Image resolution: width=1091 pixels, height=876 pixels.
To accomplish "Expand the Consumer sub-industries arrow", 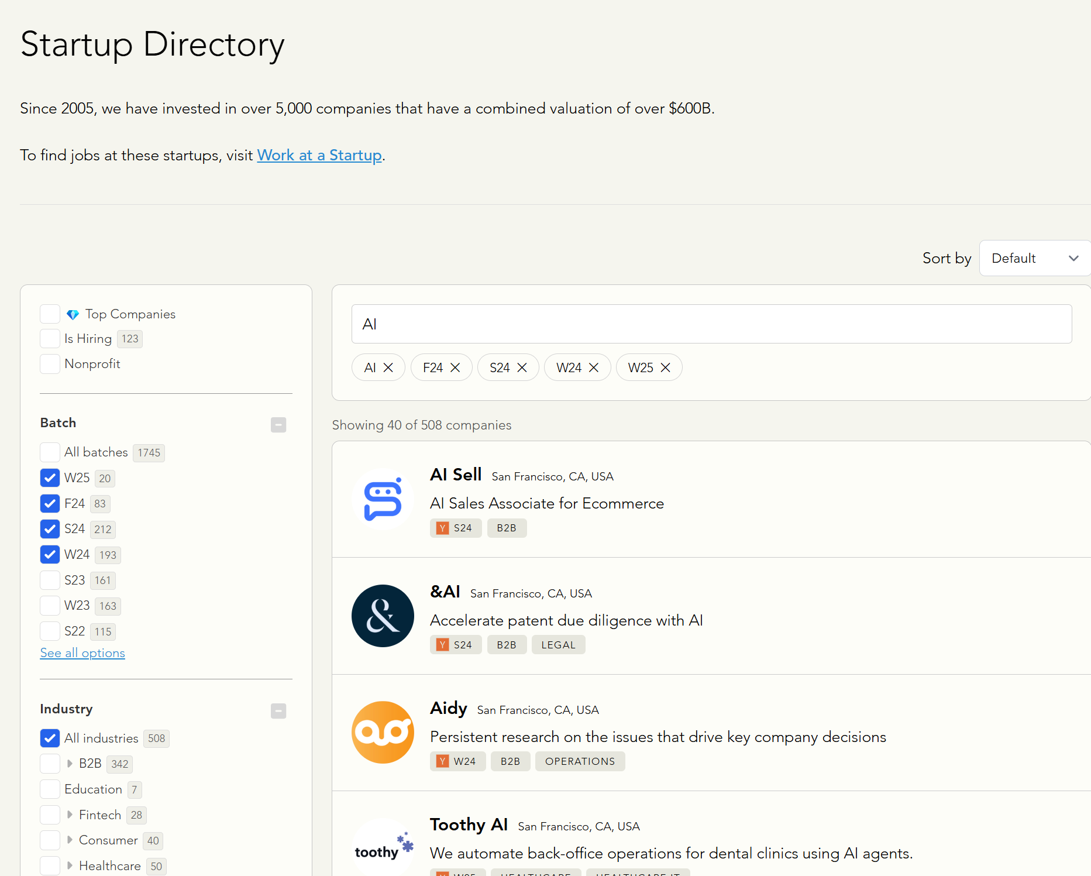I will (x=70, y=840).
